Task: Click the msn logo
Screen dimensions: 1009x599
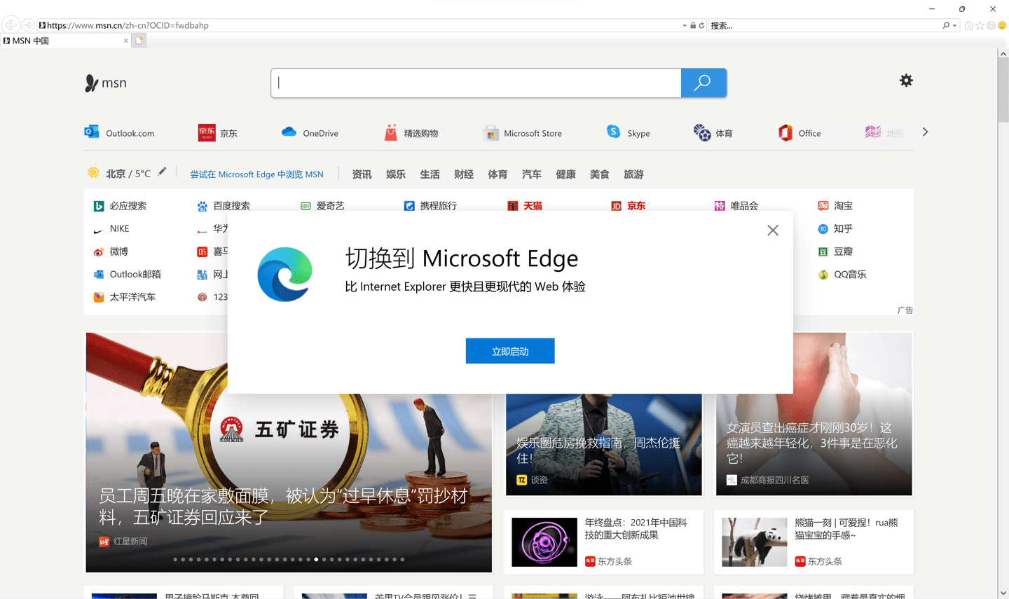Action: (106, 83)
